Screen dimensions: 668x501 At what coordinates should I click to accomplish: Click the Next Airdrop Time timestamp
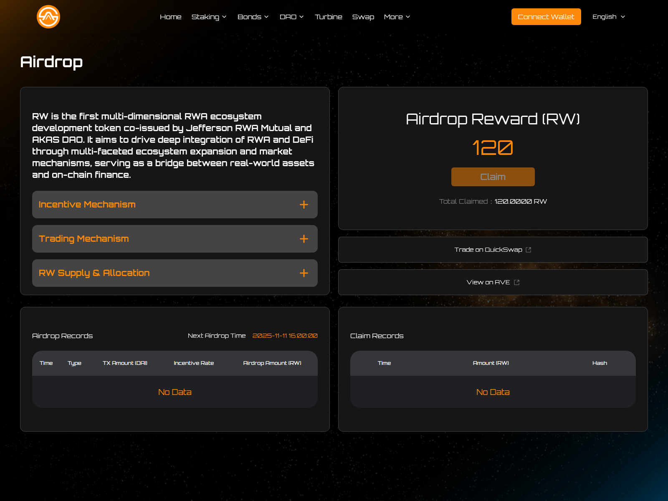tap(285, 336)
